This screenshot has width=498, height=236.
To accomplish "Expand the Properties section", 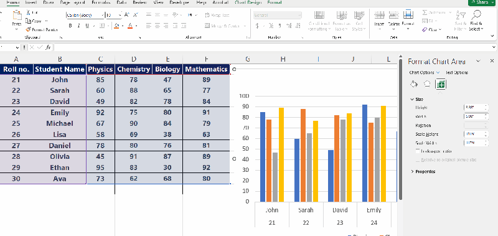I will pos(412,171).
